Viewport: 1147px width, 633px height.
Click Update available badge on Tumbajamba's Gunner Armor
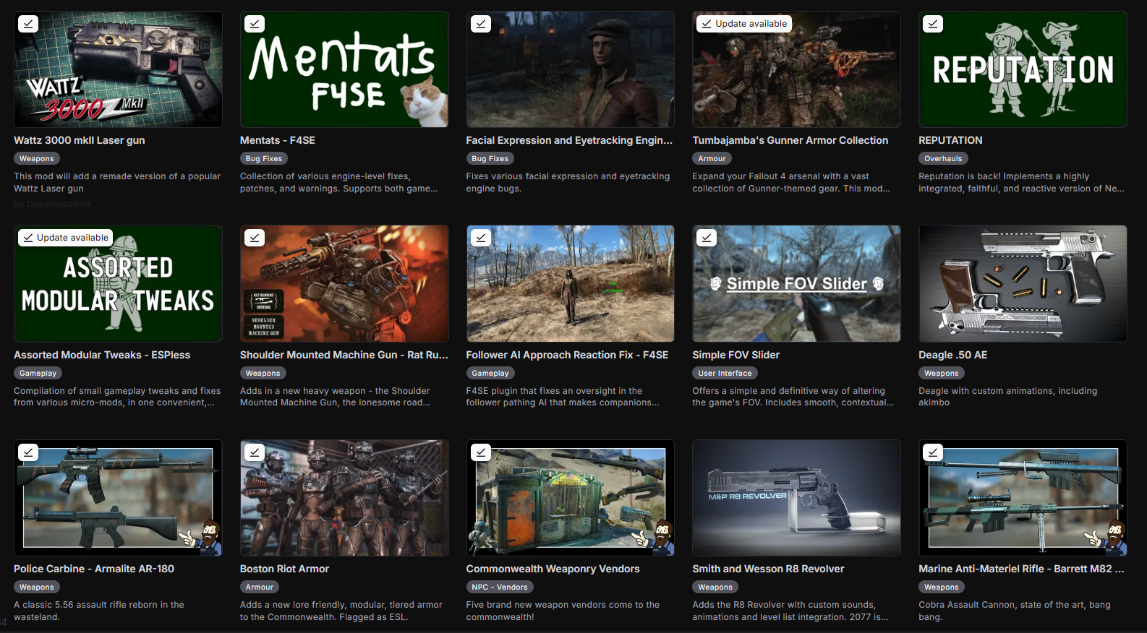pos(744,24)
